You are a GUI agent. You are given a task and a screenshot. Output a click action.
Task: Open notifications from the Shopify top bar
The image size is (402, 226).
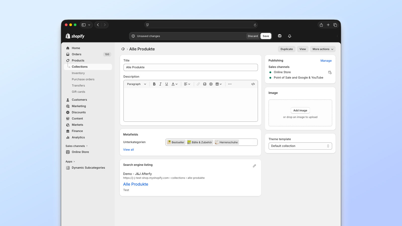(289, 36)
